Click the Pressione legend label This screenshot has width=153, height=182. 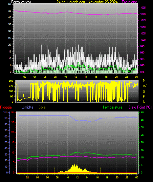click(x=129, y=2)
